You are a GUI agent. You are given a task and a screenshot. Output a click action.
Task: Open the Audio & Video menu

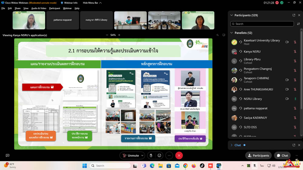pyautogui.click(x=39, y=8)
